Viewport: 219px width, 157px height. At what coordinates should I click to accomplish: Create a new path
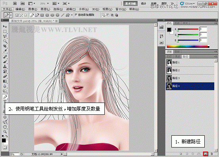pyautogui.click(x=206, y=154)
